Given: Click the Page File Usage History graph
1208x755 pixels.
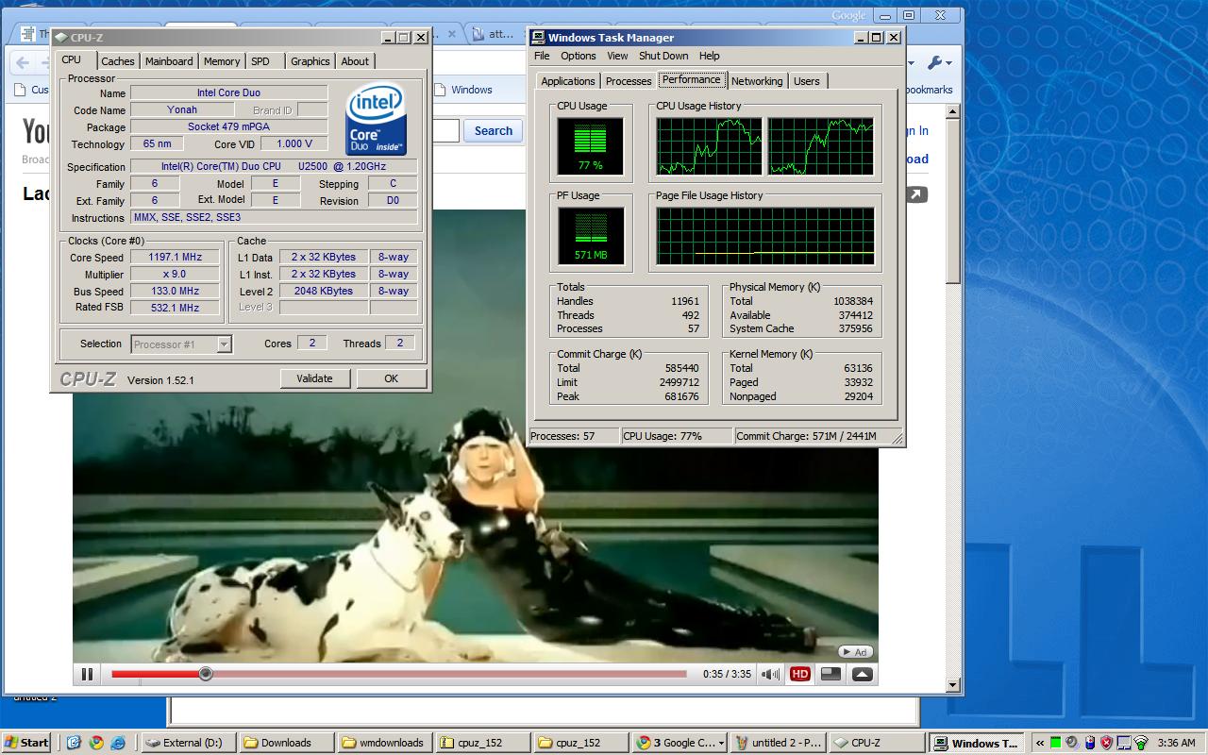Looking at the screenshot, I should [x=765, y=235].
